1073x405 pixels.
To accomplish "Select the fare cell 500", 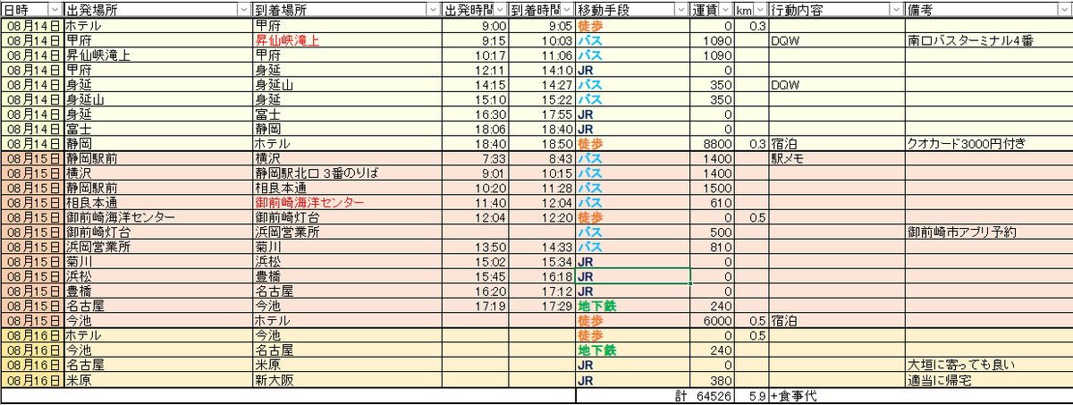I will pos(713,232).
